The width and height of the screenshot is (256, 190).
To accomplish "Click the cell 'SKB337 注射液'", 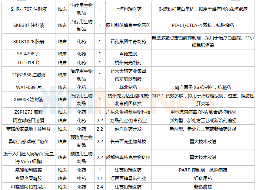I will (x=29, y=25).
